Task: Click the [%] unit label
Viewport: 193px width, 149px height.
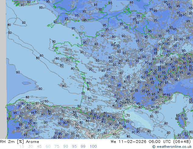Action: pyautogui.click(x=20, y=142)
